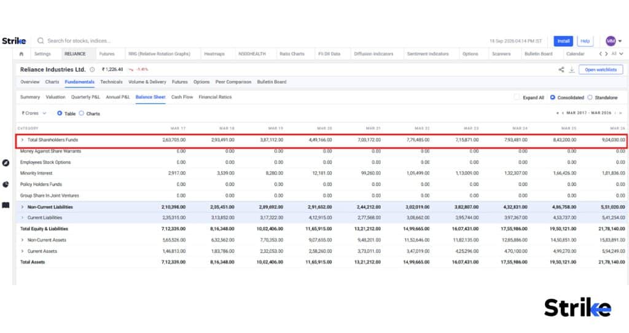The image size is (629, 333).
Task: Click the Total Equity & Liabilities row label
Action: point(44,229)
